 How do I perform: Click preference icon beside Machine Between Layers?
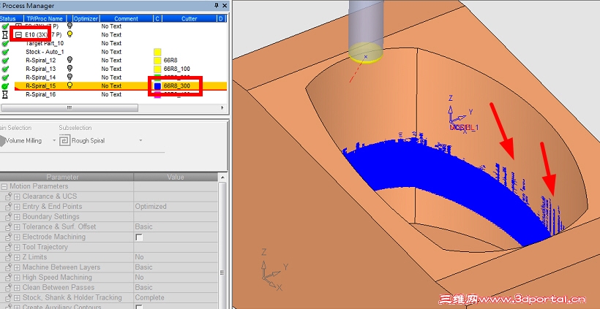click(x=9, y=267)
